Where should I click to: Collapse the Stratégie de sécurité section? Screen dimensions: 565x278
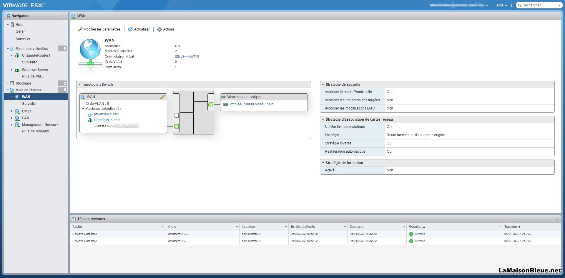point(323,85)
